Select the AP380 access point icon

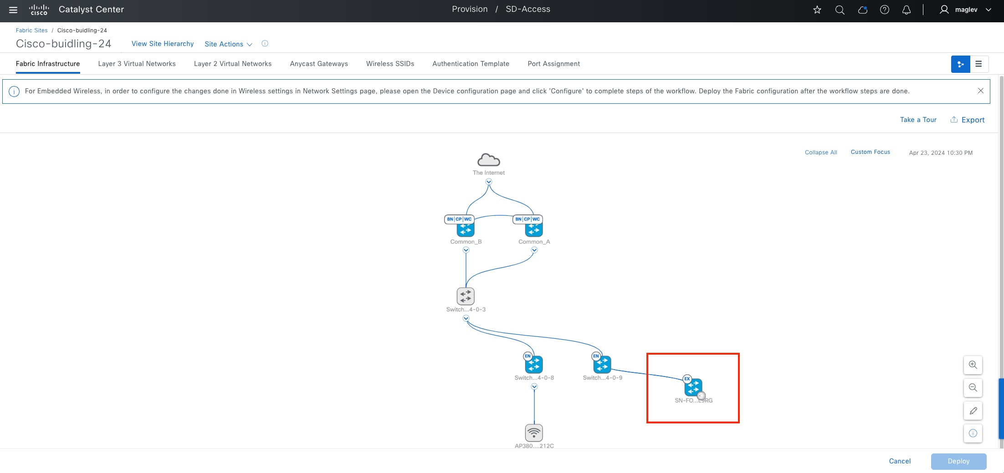point(534,433)
